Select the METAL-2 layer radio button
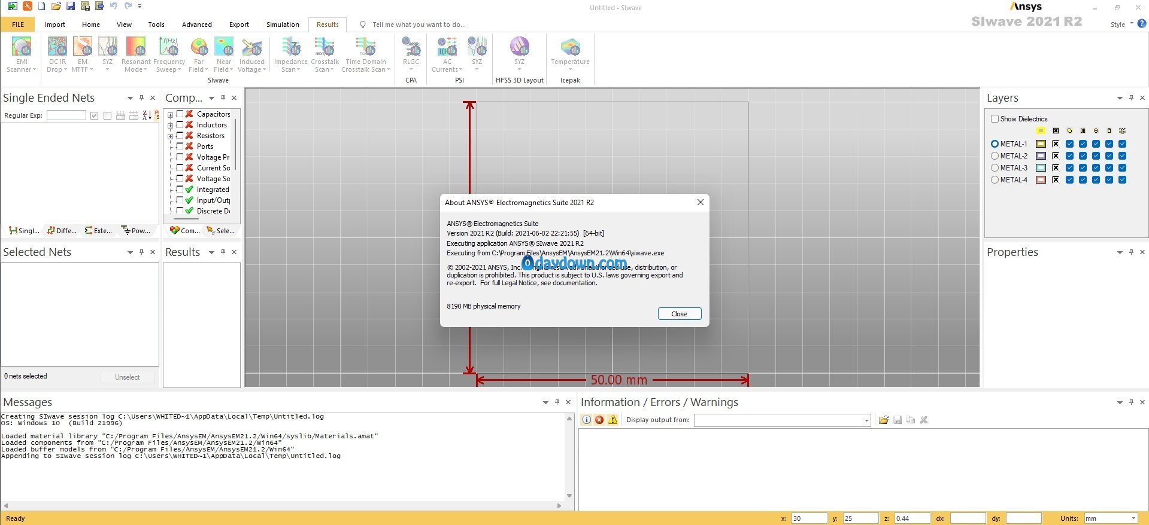1149x525 pixels. point(995,156)
